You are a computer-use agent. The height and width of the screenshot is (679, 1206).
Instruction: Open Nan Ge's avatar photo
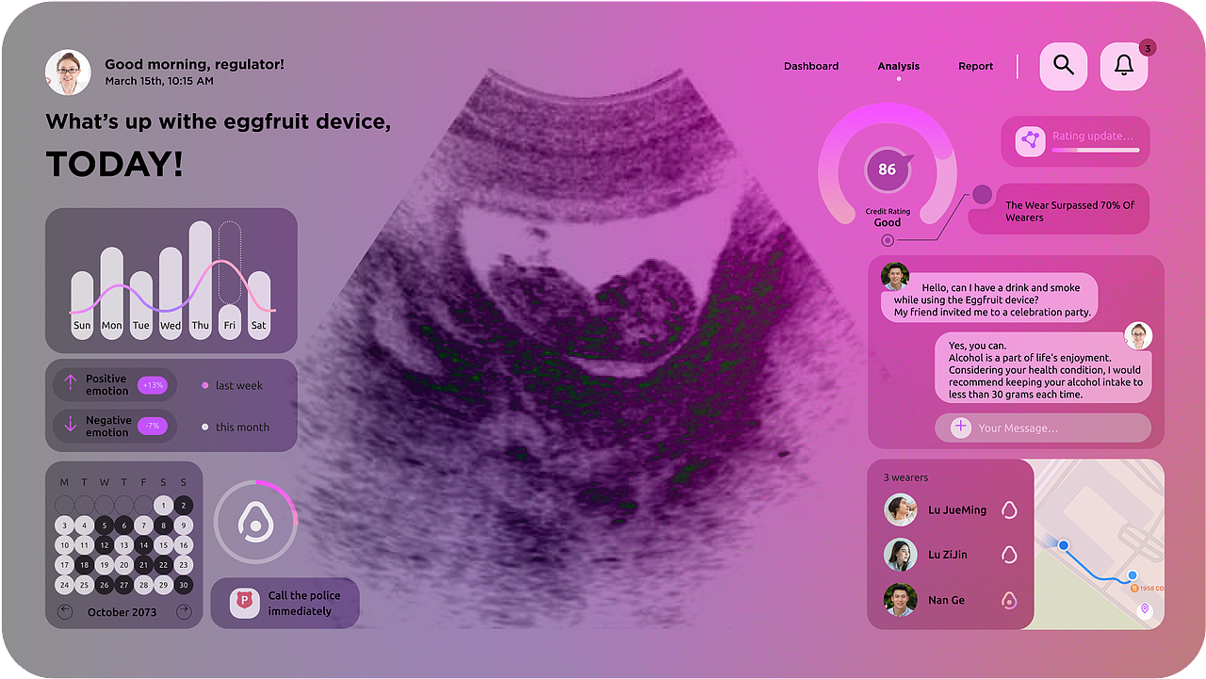click(901, 600)
